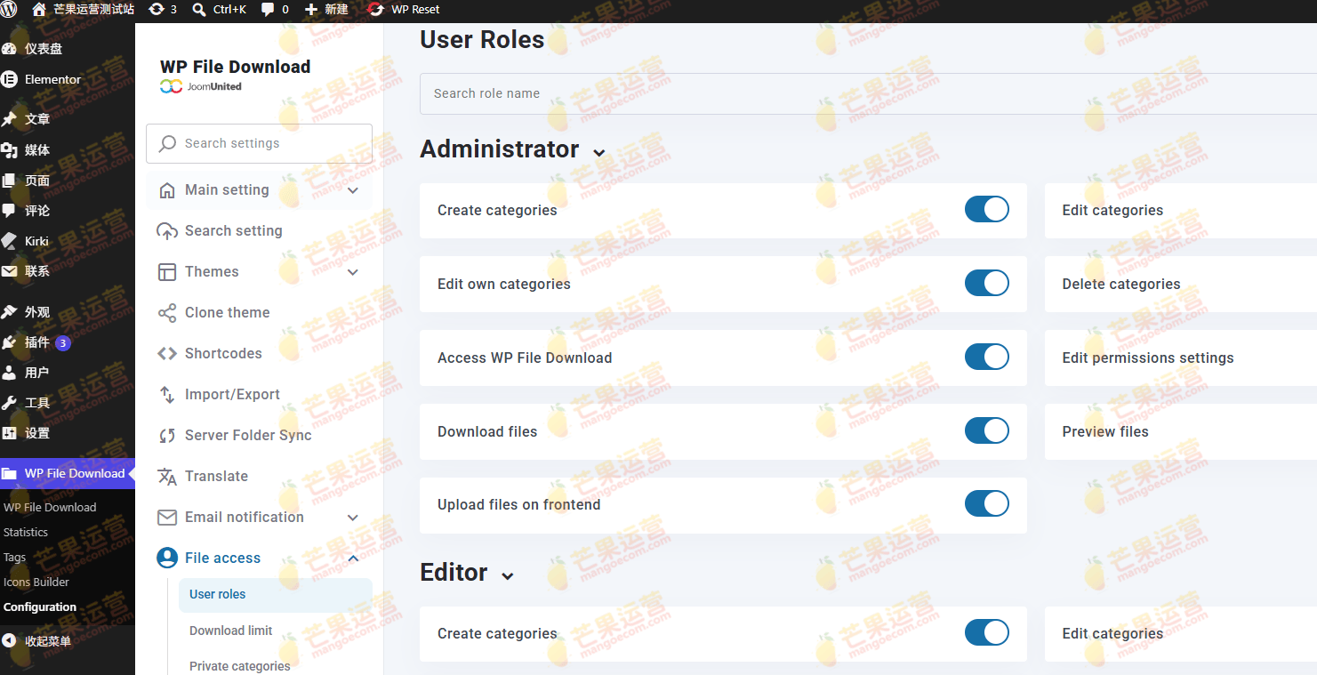1317x675 pixels.
Task: Open Statistics submenu link
Action: click(26, 533)
